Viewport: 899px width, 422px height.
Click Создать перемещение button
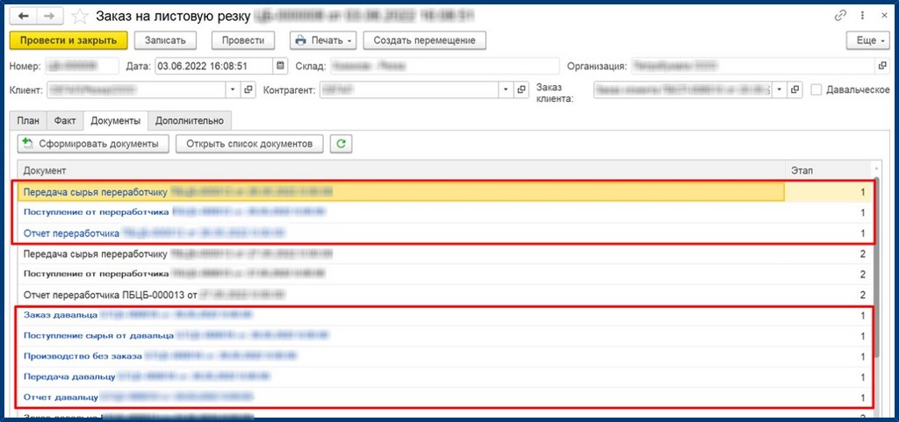pyautogui.click(x=424, y=40)
